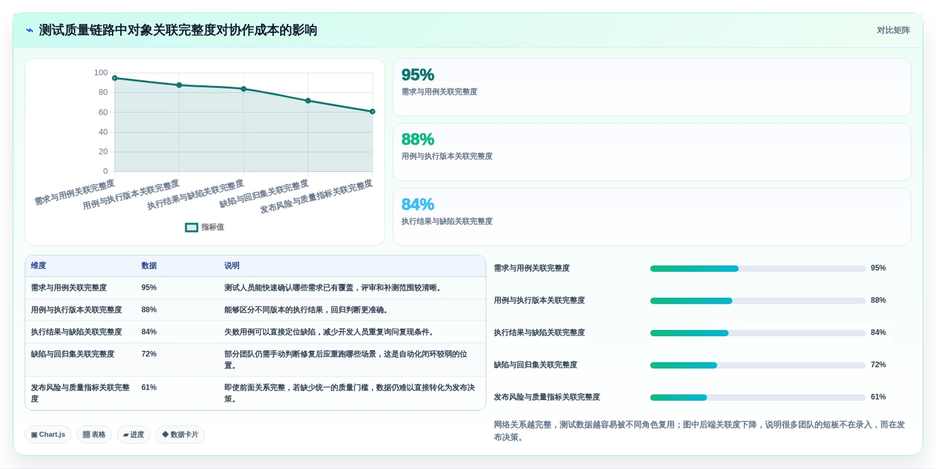Click the 对比矩阵 label in header
936x469 pixels.
coord(893,30)
